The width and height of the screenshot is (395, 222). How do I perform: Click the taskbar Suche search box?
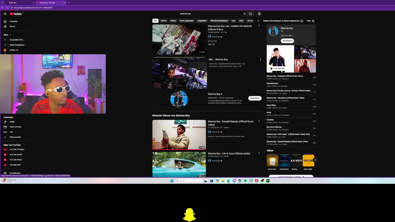point(189,181)
